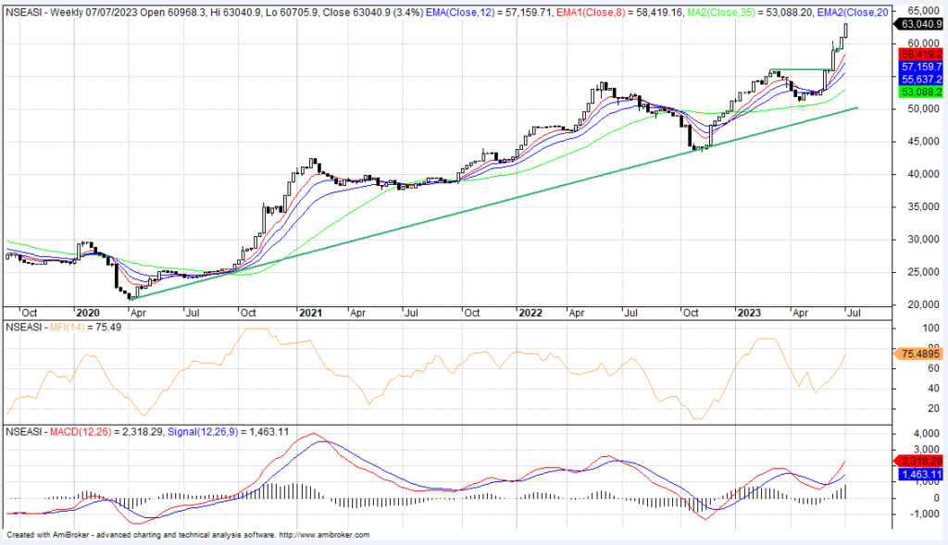Click the 2020 year label on time axis

(x=89, y=313)
